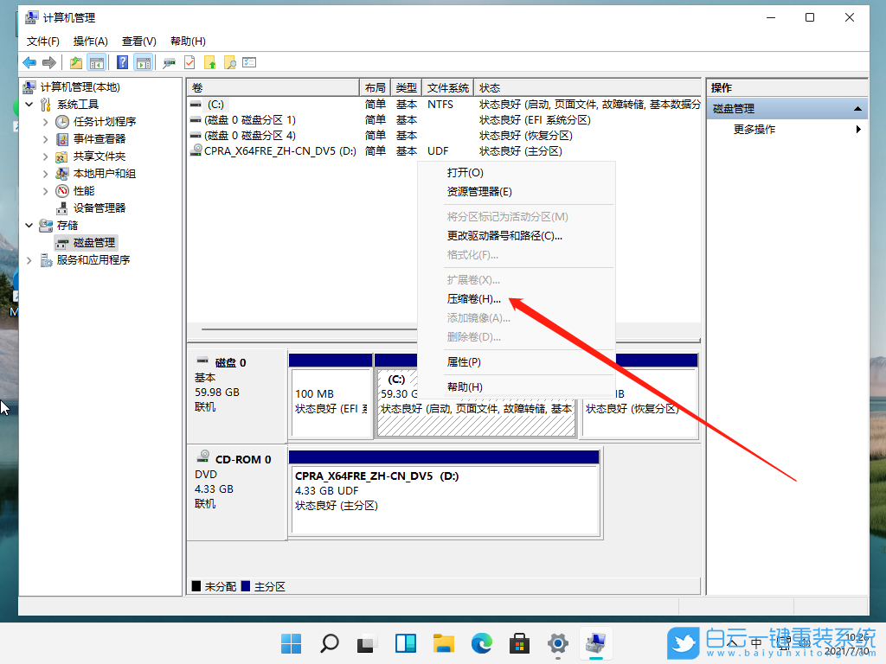
Task: Toggle the console tree pane visibility icon
Action: 96,62
